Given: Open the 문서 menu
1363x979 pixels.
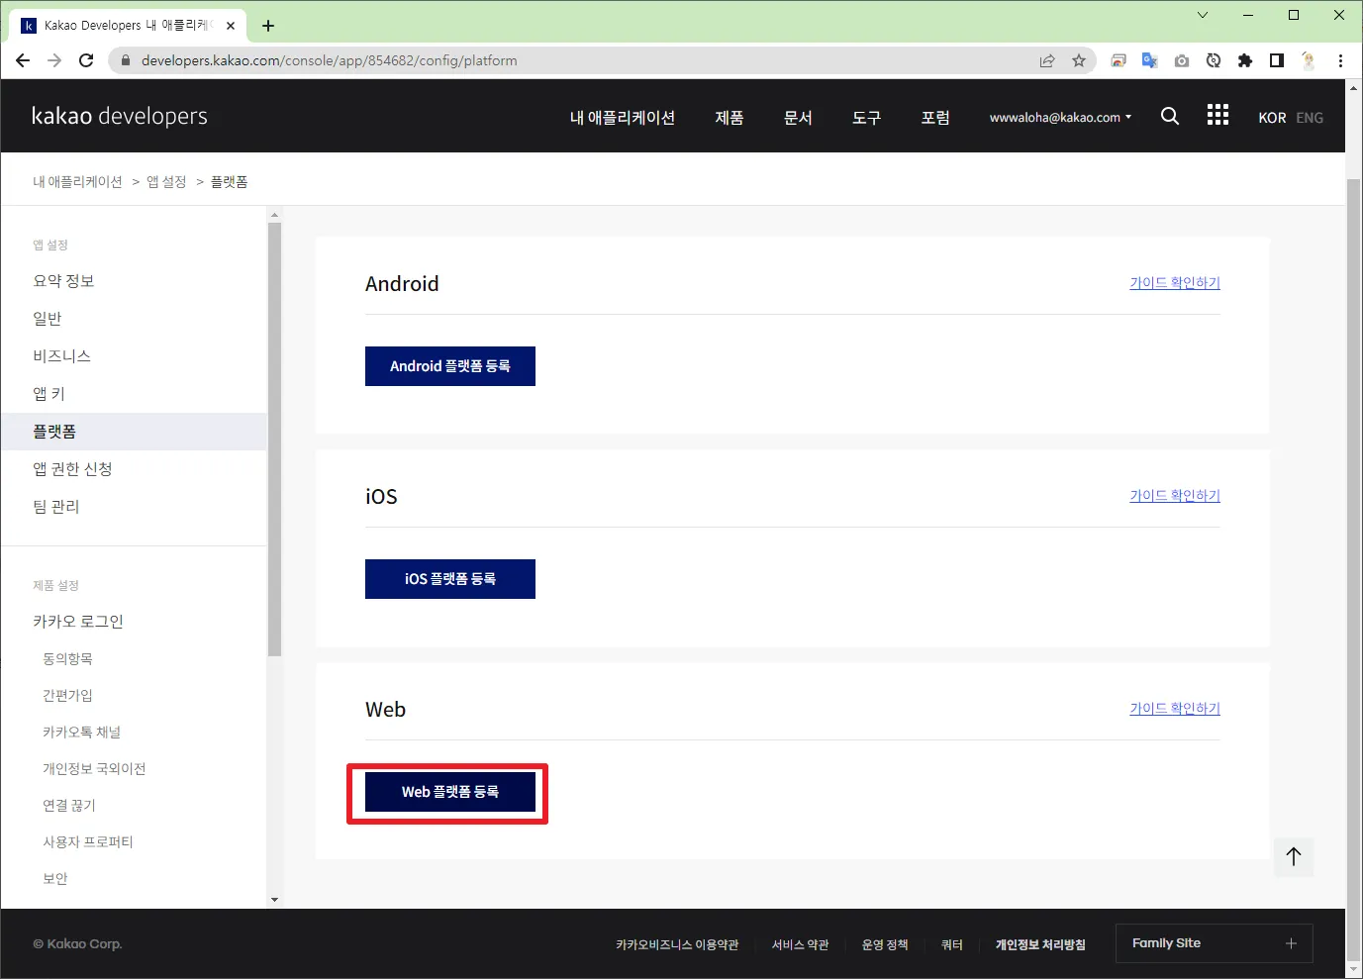Looking at the screenshot, I should pos(798,117).
